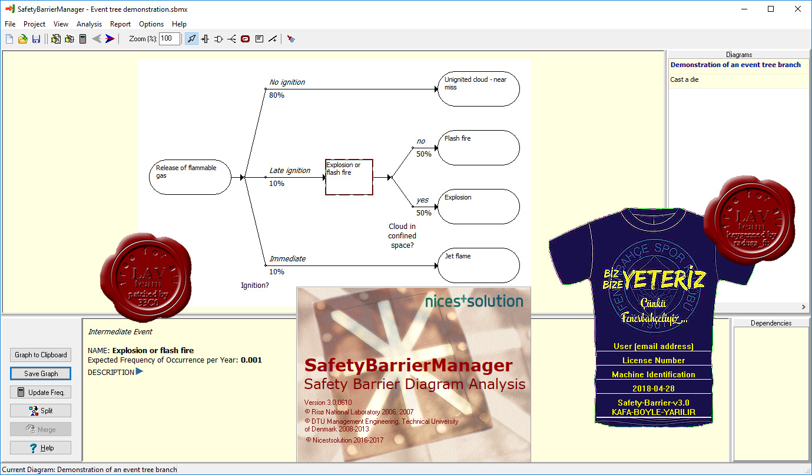This screenshot has height=475, width=812.
Task: Select 'Unignited cloud - near miss' node
Action: (479, 89)
